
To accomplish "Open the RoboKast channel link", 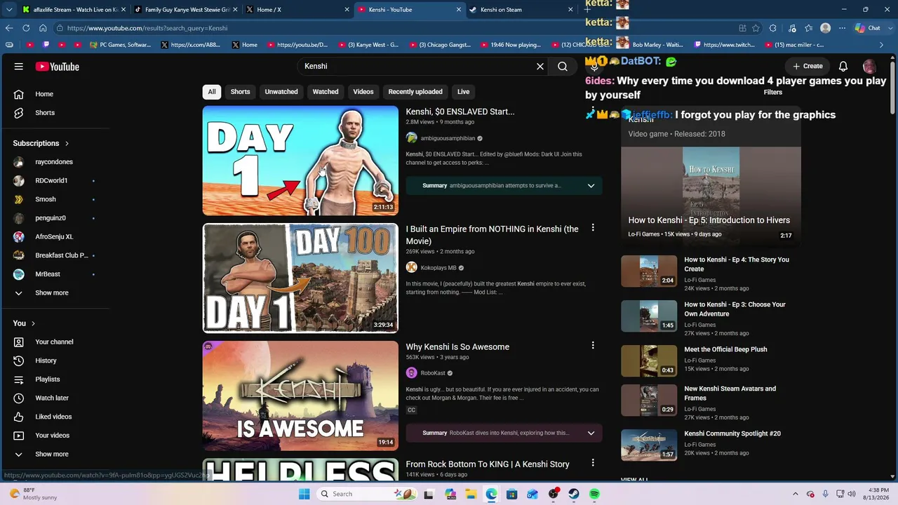I will point(433,373).
